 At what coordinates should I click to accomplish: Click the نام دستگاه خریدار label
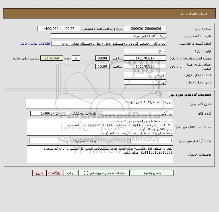(x=198, y=36)
